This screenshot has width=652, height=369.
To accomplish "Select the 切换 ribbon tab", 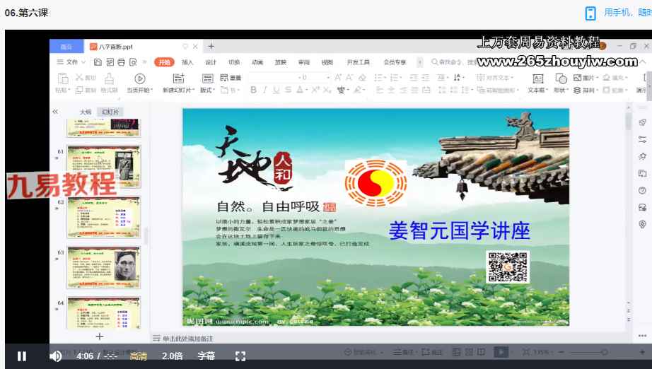I will pyautogui.click(x=234, y=62).
